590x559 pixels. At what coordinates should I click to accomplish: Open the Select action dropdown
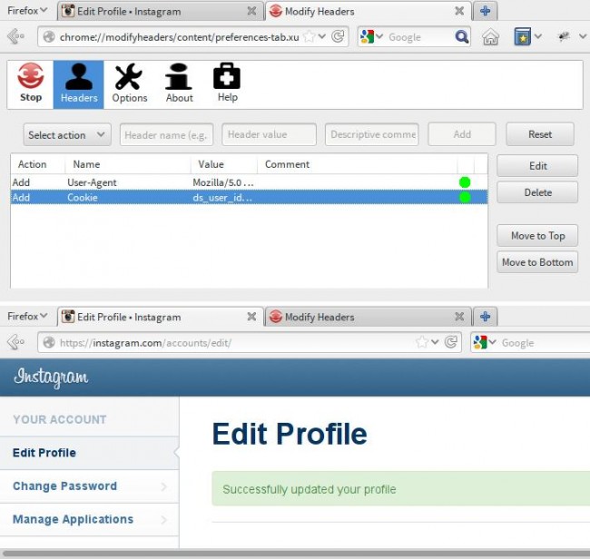67,134
